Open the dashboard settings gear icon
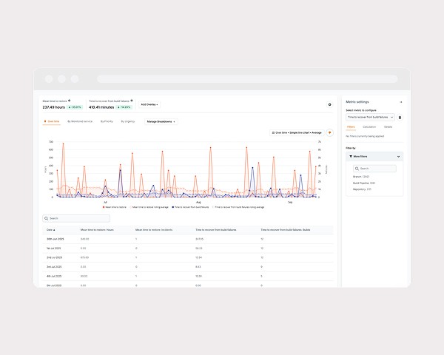Screen dimensions: 444x355 tap(329, 105)
